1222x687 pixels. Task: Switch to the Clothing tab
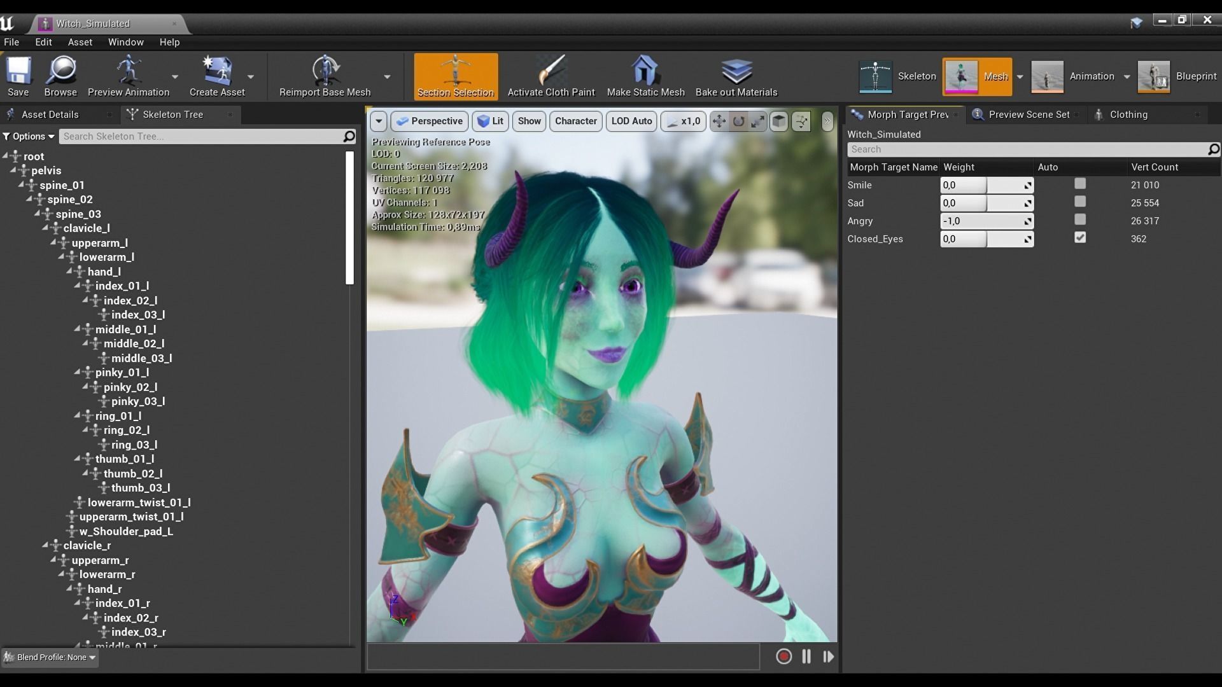(1128, 114)
